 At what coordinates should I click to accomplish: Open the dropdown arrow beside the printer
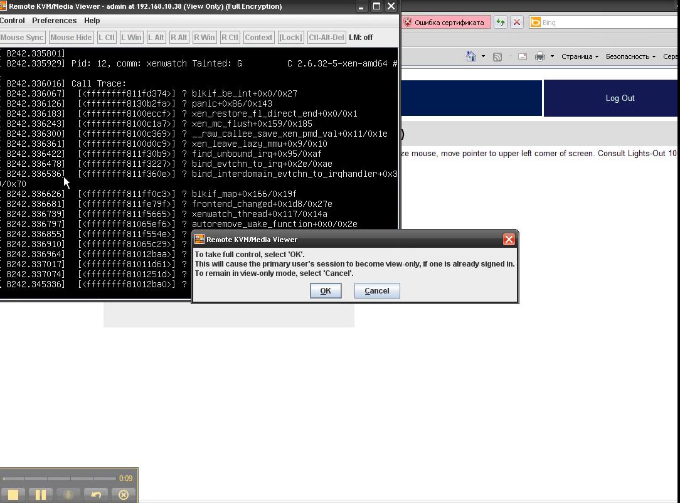(552, 56)
